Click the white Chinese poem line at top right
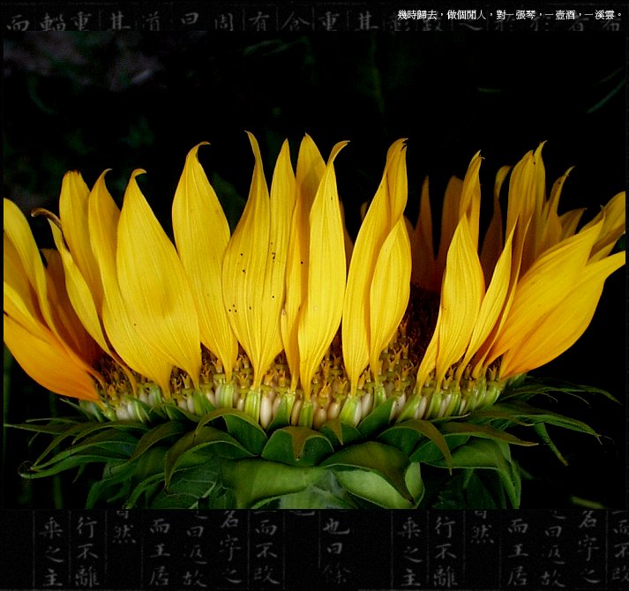Viewport: 629px width, 591px height. click(x=510, y=15)
